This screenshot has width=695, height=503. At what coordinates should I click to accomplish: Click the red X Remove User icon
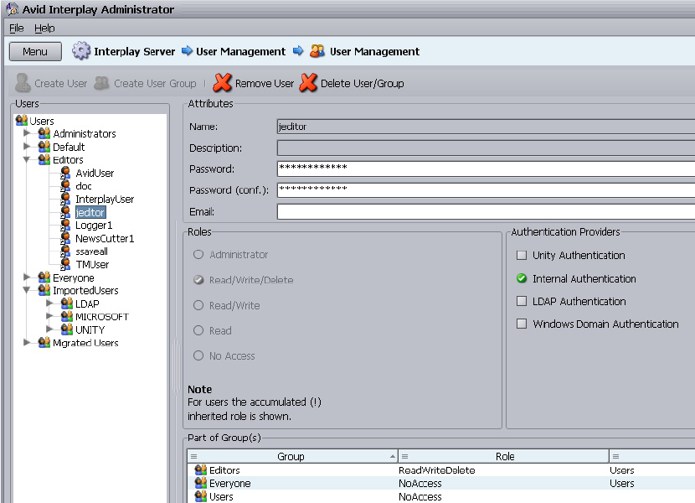[x=223, y=82]
